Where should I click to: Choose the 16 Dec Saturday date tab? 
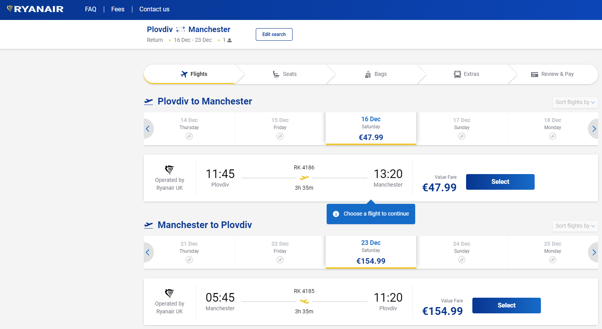(371, 129)
